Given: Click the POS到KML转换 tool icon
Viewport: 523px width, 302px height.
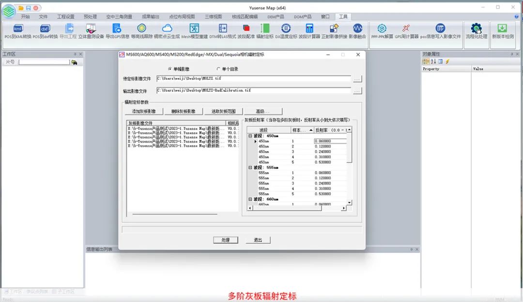Looking at the screenshot, I should click(x=18, y=29).
